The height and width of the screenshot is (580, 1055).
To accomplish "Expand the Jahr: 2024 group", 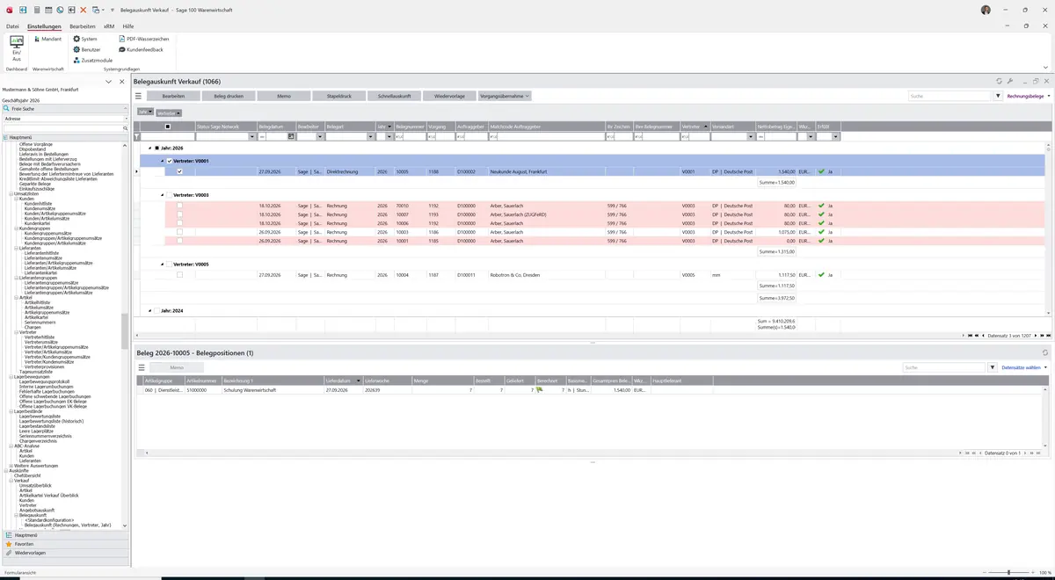I will point(149,311).
